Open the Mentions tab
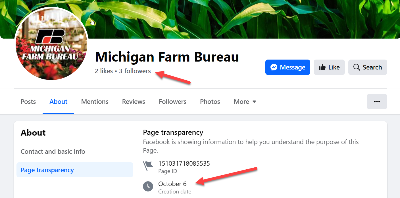400x198 pixels. 95,102
